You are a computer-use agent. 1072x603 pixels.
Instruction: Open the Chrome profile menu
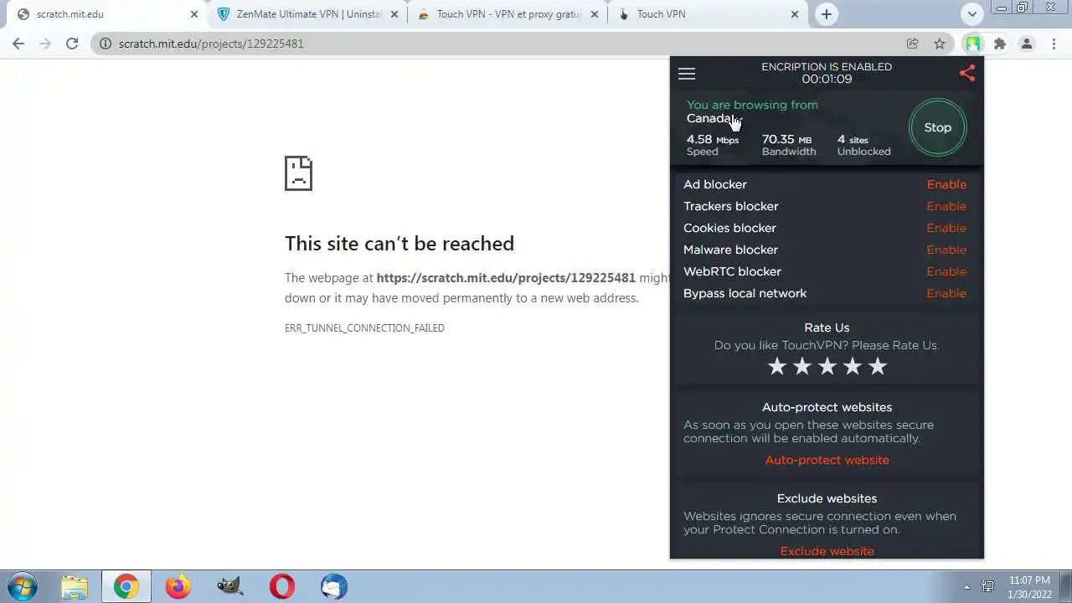[x=1027, y=44]
